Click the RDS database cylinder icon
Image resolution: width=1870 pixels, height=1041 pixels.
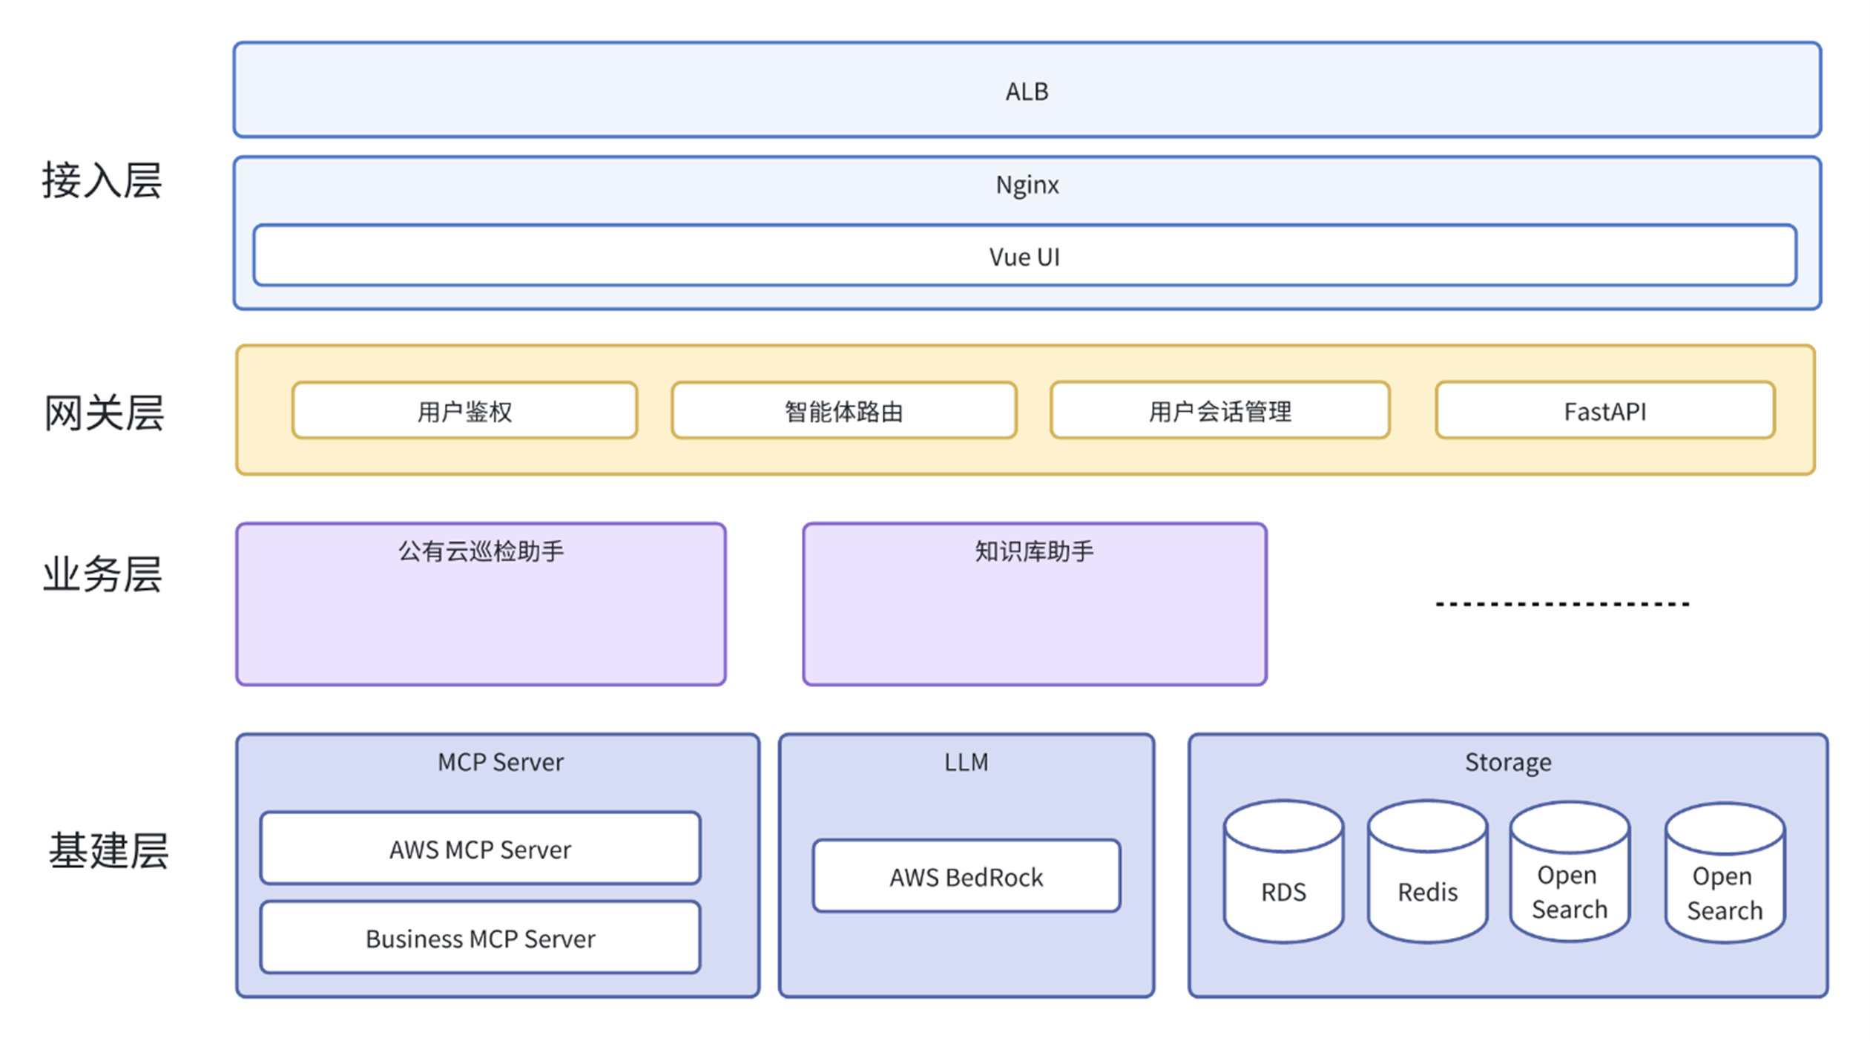click(x=1283, y=874)
